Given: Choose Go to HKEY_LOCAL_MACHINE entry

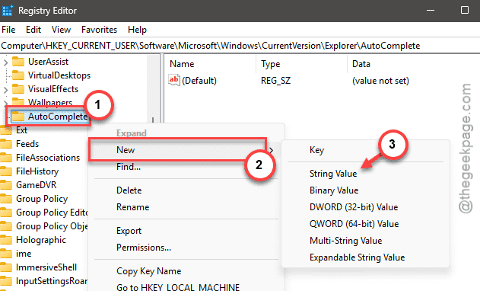Looking at the screenshot, I should [x=178, y=287].
